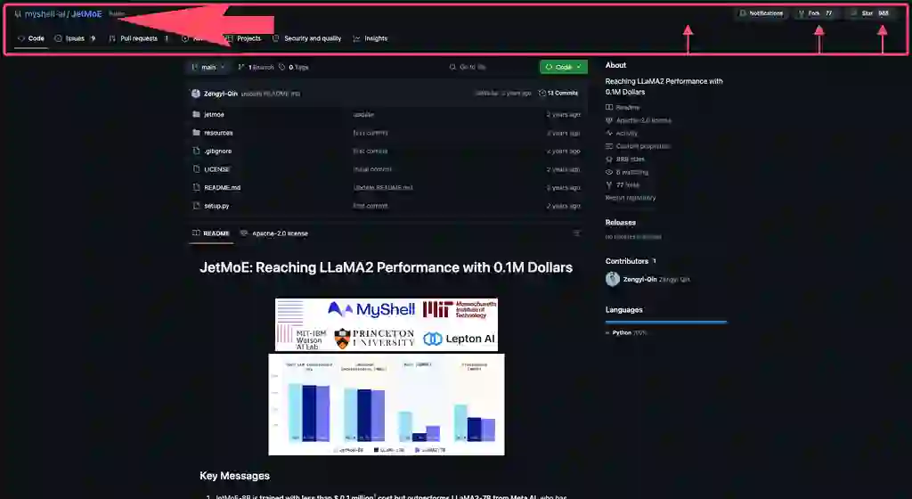Screen dimensions: 912x499
Task: Select the Code tab
Action: [31, 38]
